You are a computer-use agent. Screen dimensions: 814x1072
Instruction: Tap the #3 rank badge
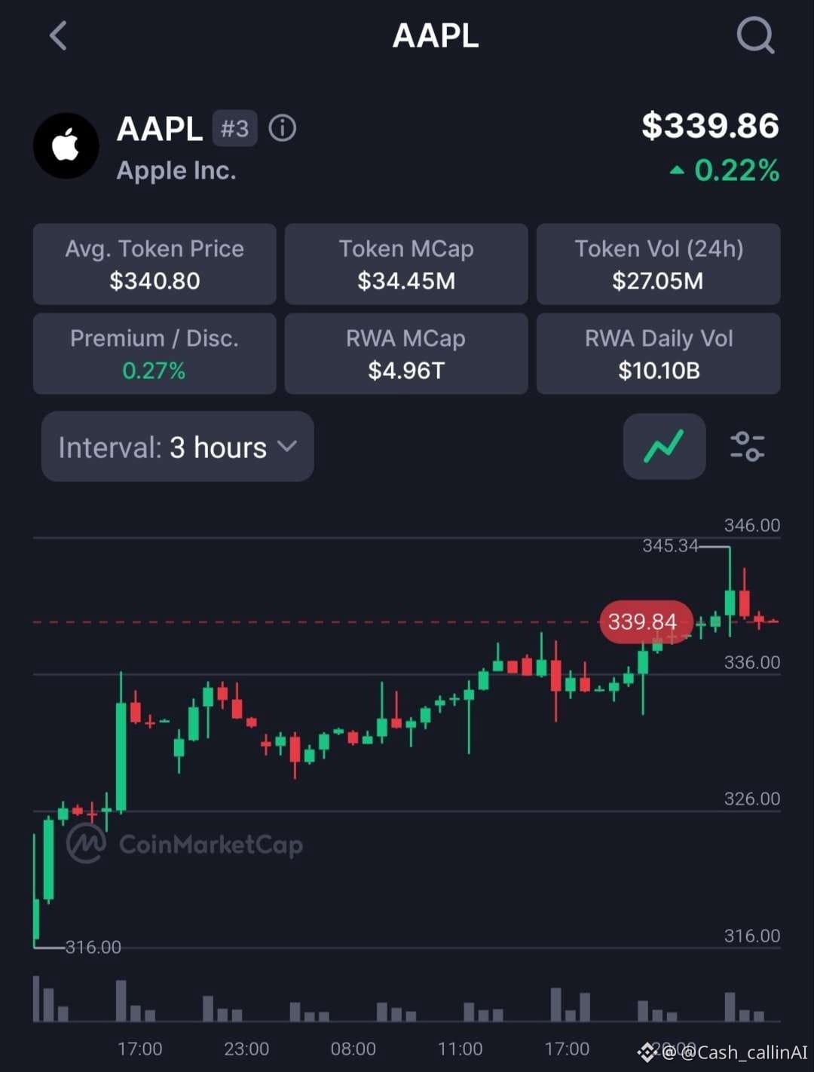click(234, 128)
